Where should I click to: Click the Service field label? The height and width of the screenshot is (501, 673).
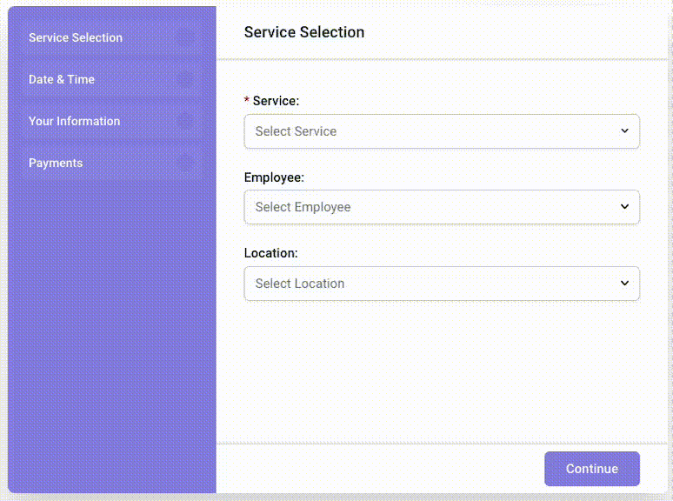[276, 101]
